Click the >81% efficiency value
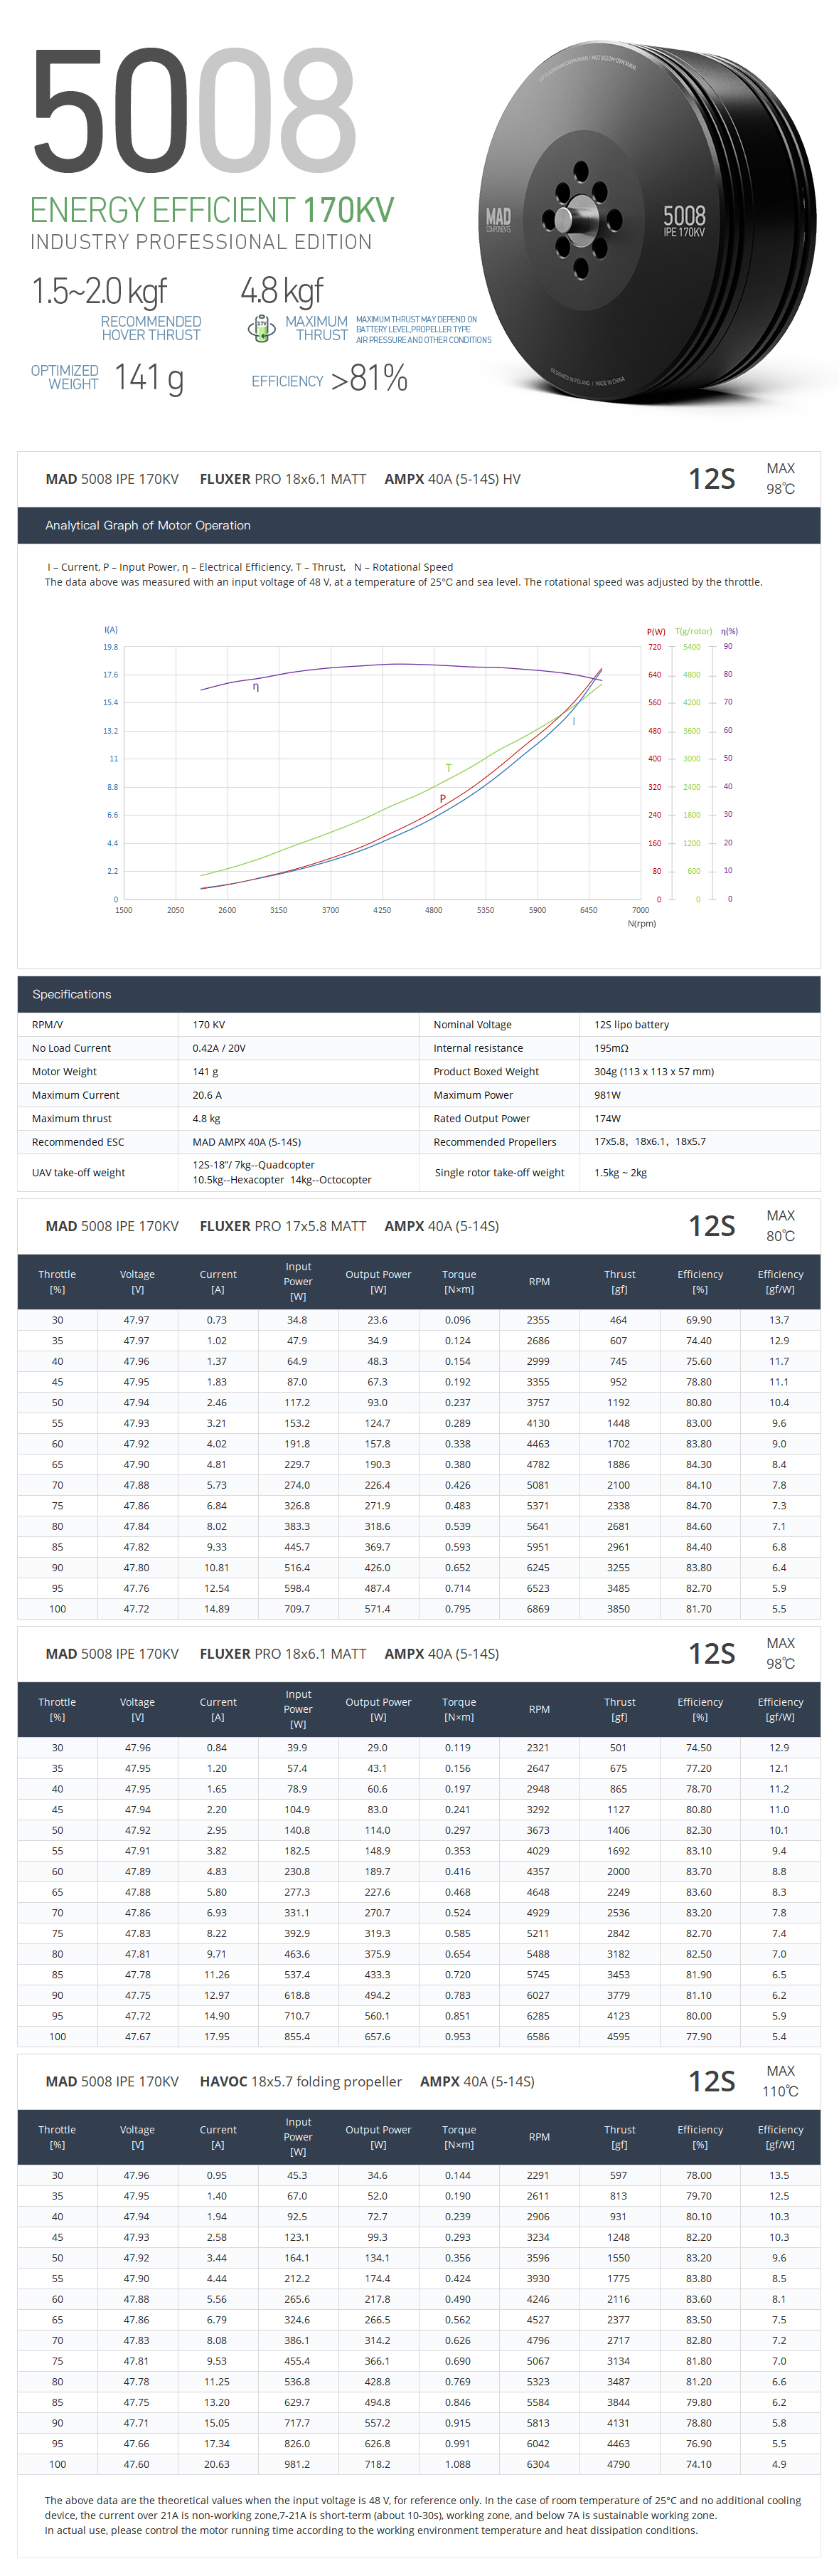Viewport: 839px width, 2576px height. pyautogui.click(x=370, y=378)
